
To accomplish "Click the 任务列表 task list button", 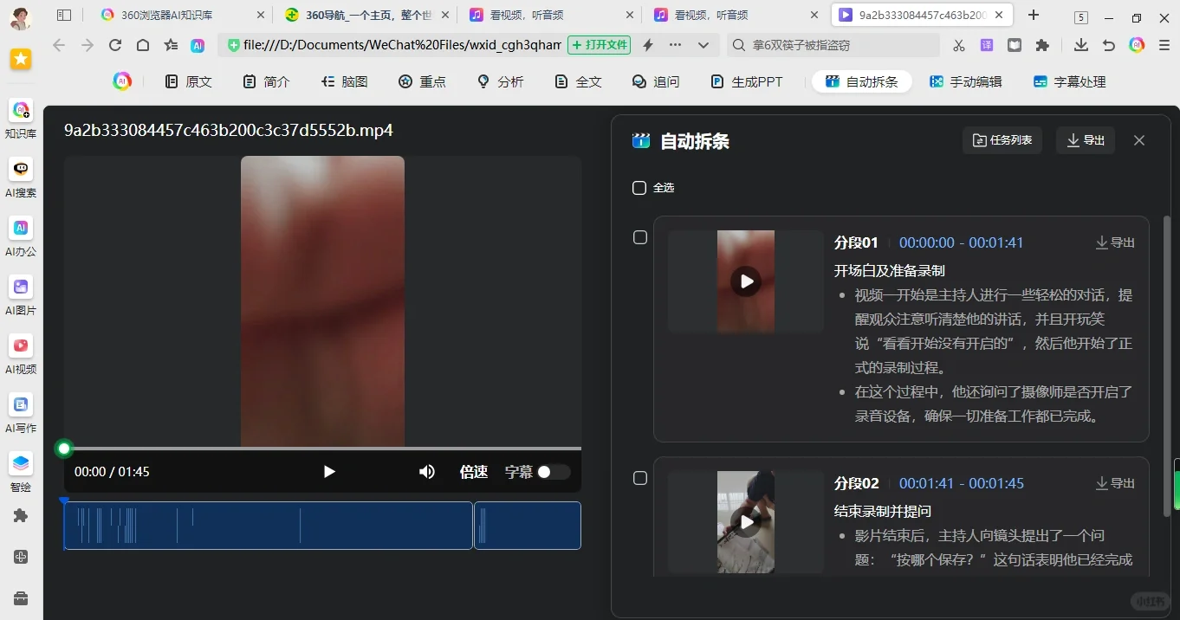I will coord(1002,140).
